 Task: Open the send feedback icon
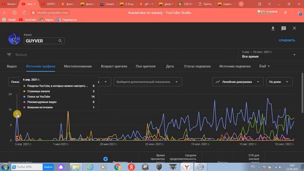tap(284, 28)
